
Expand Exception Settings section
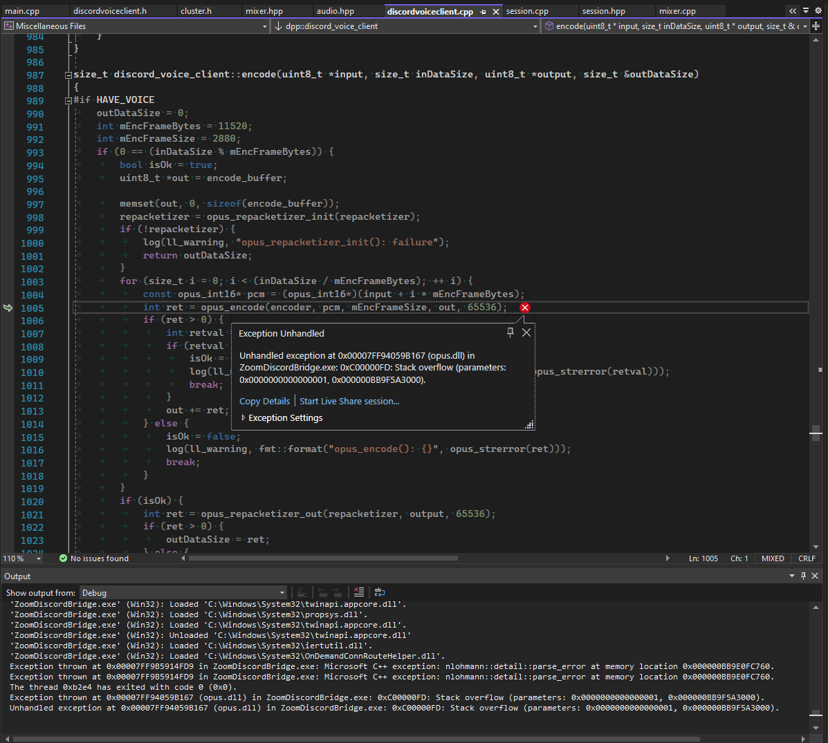[x=243, y=417]
